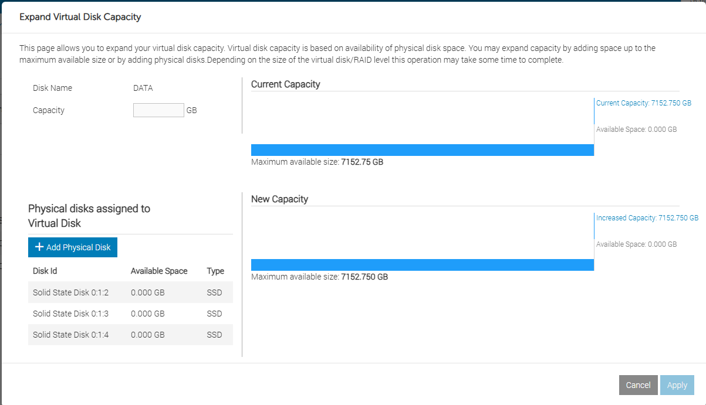The width and height of the screenshot is (706, 405).
Task: Click the Increased Capacity 7152.750 GB label
Action: tap(647, 218)
